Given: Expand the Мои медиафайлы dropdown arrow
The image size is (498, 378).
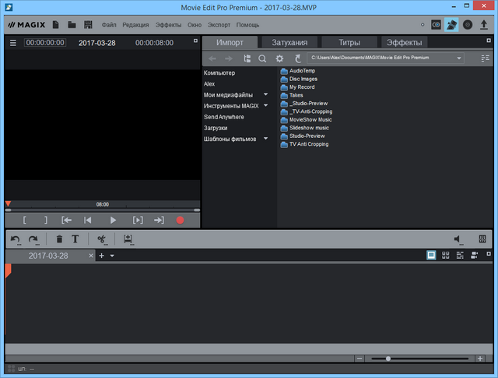Looking at the screenshot, I should (x=265, y=94).
